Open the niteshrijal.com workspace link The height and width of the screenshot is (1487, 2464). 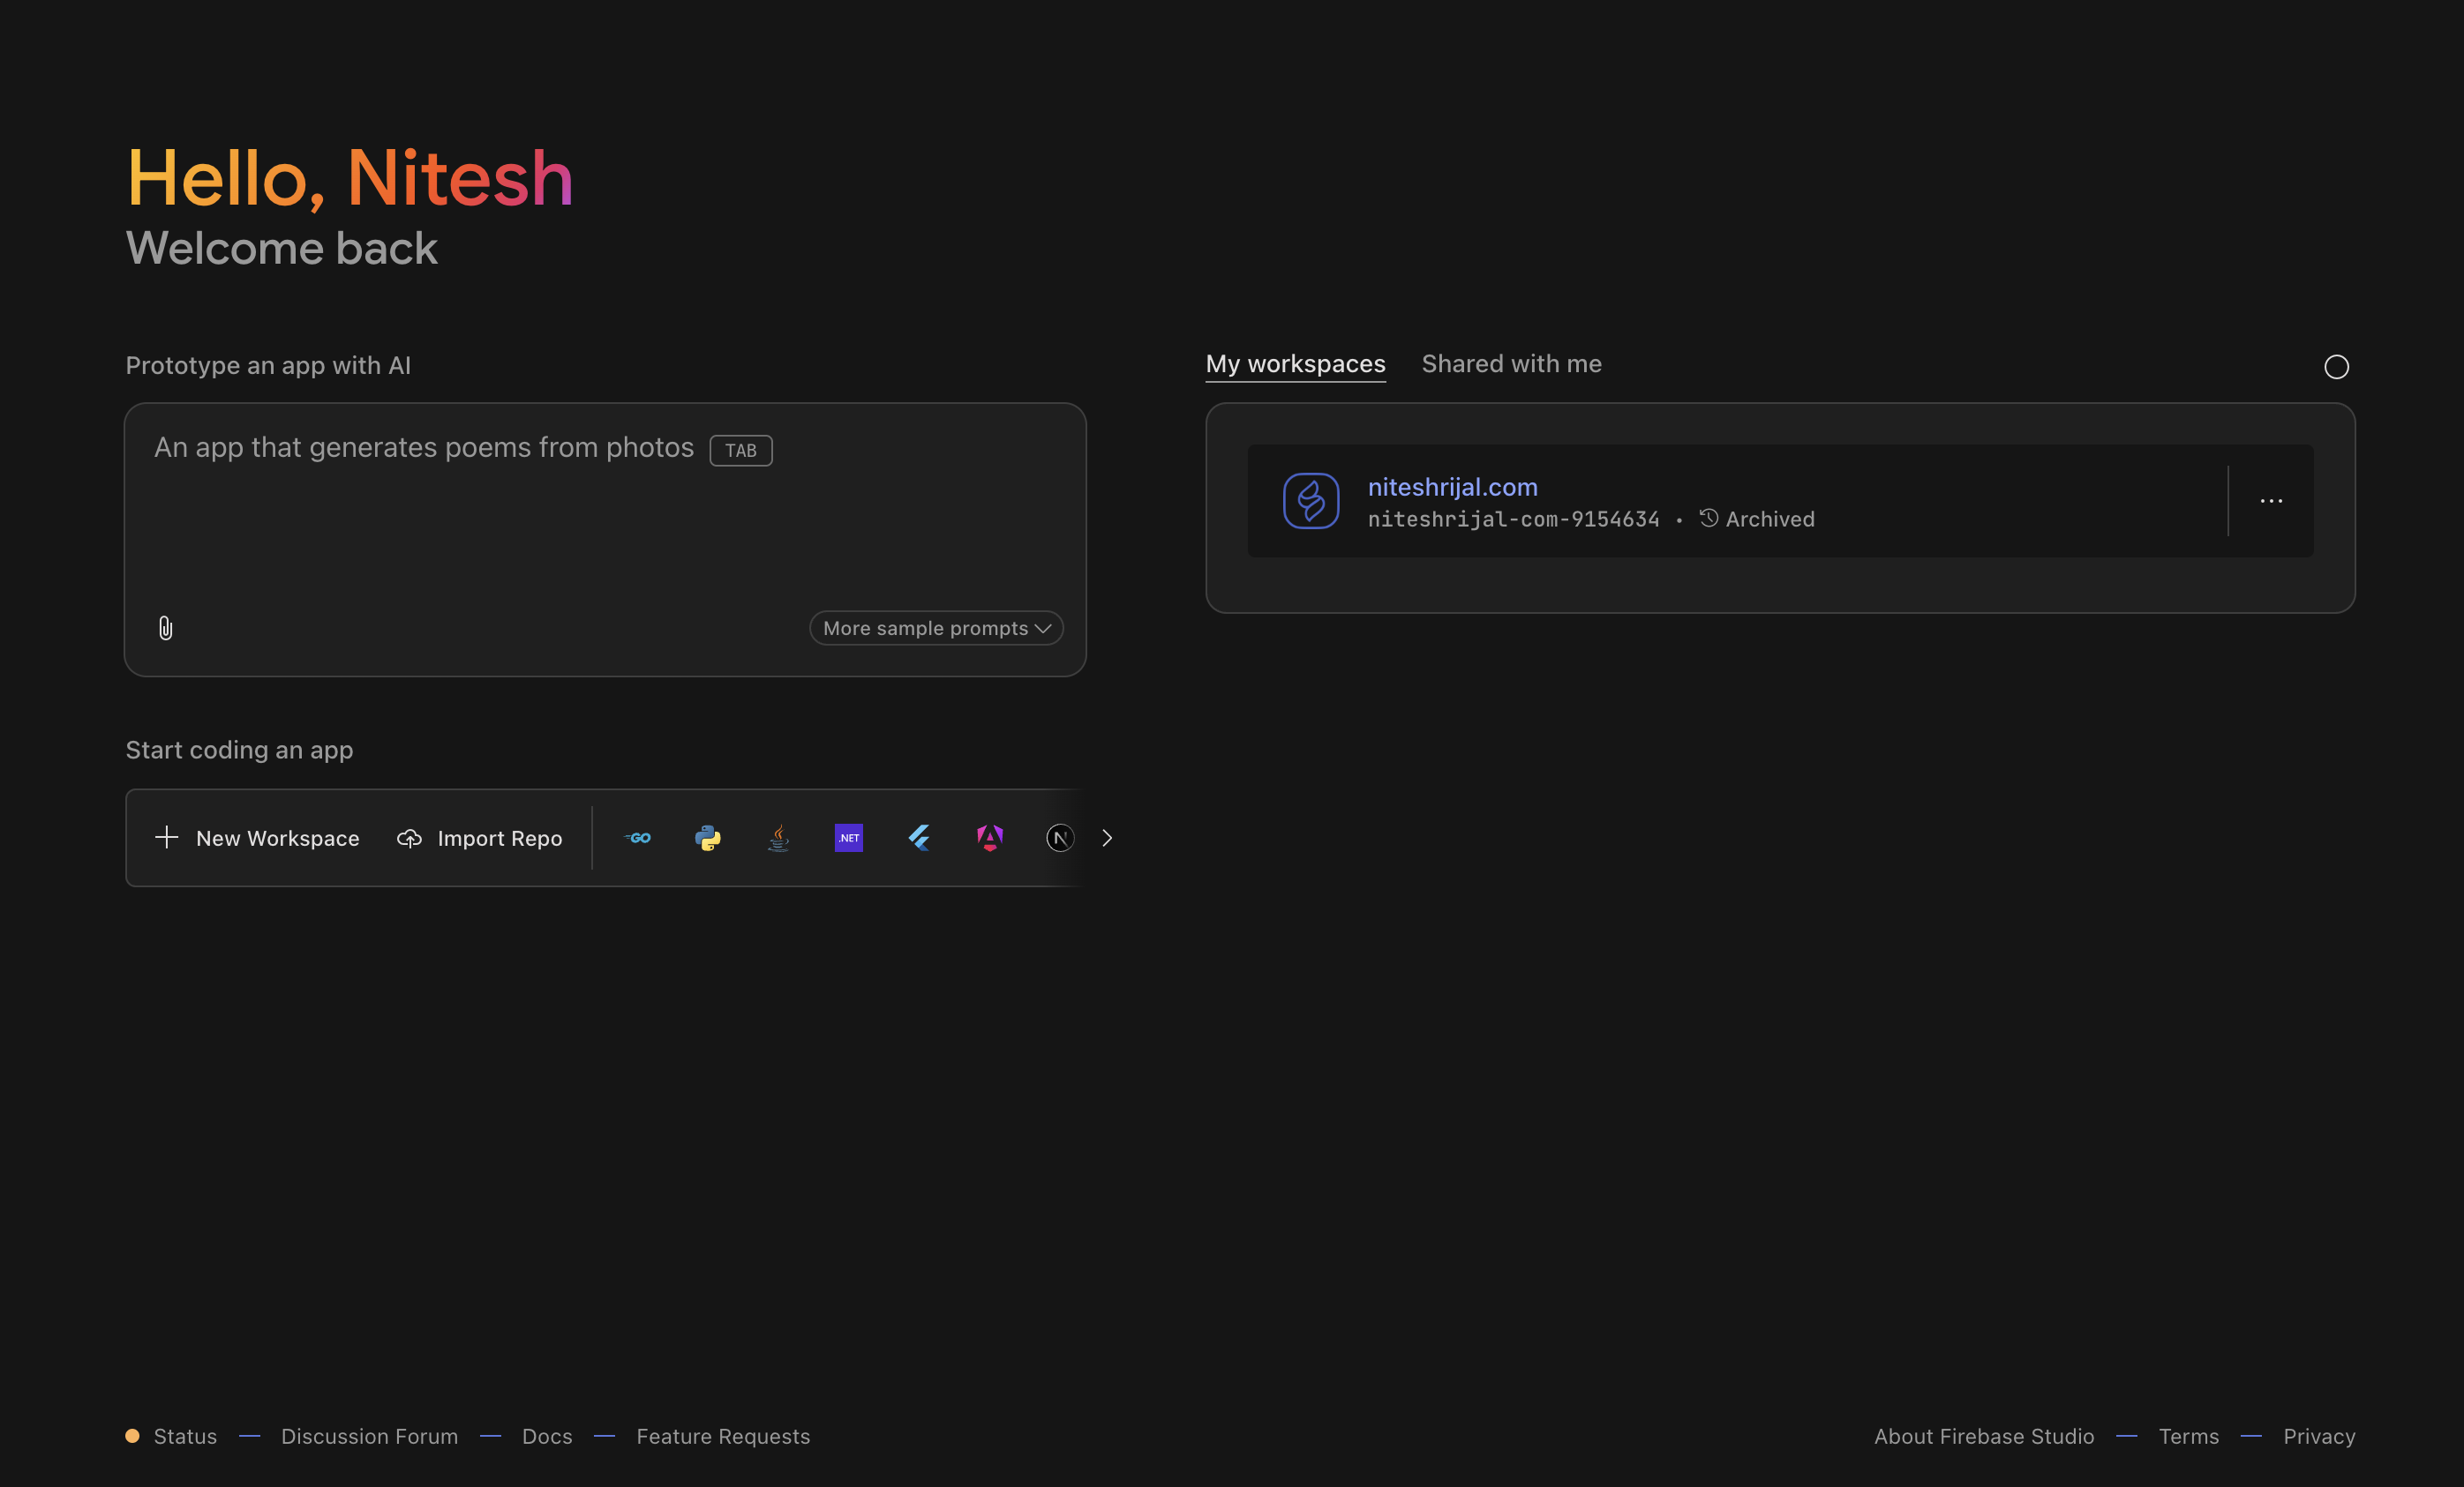(x=1452, y=487)
